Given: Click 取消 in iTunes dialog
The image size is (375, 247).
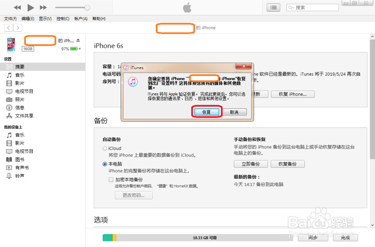Looking at the screenshot, I should tap(234, 112).
